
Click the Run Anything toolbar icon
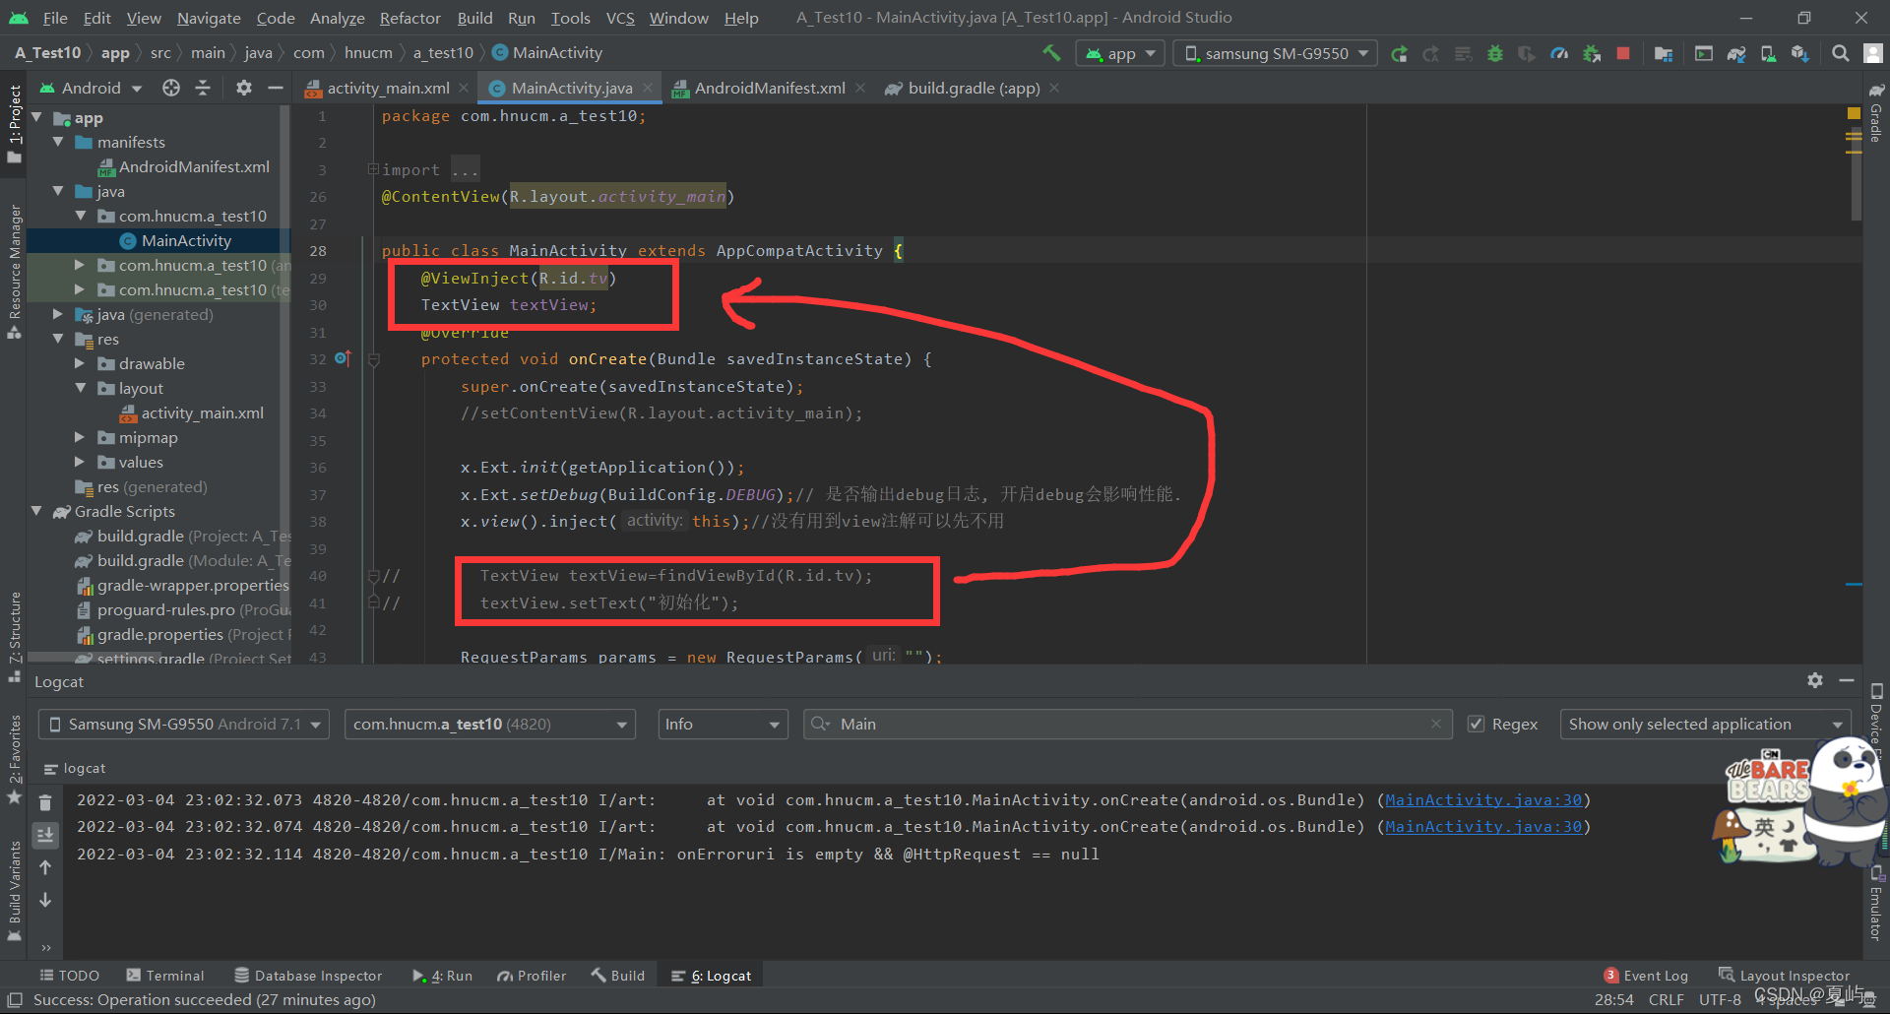click(x=1704, y=53)
